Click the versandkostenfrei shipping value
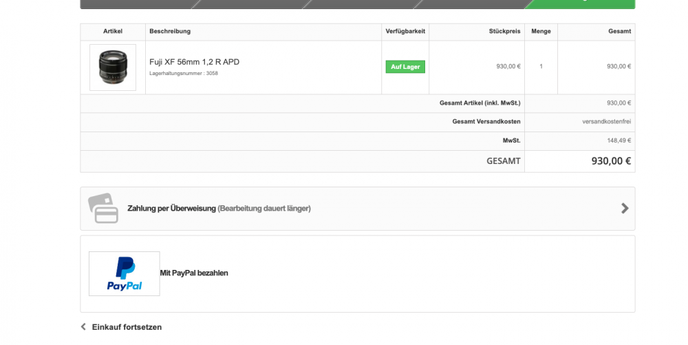688x345 pixels. coord(606,122)
